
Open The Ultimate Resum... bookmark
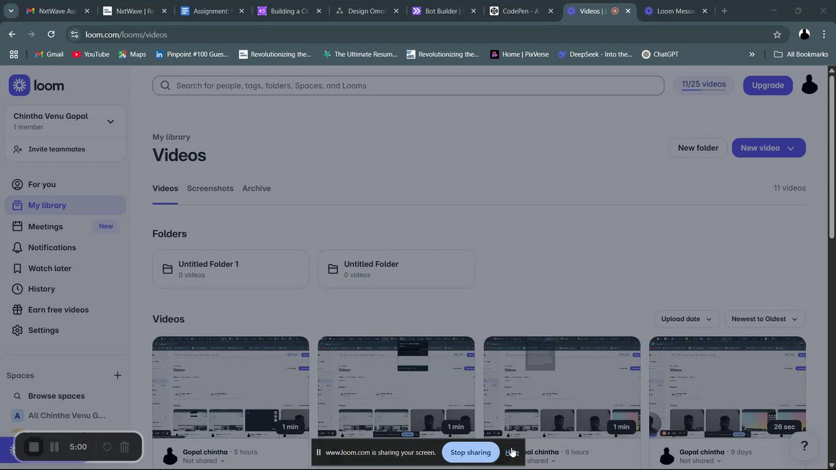[360, 54]
